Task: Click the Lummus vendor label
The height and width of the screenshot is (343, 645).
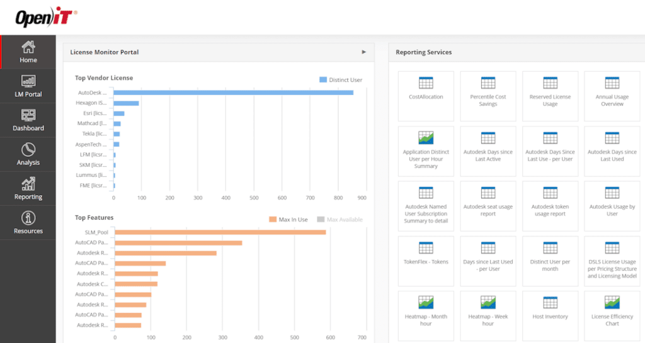Action: (x=91, y=175)
